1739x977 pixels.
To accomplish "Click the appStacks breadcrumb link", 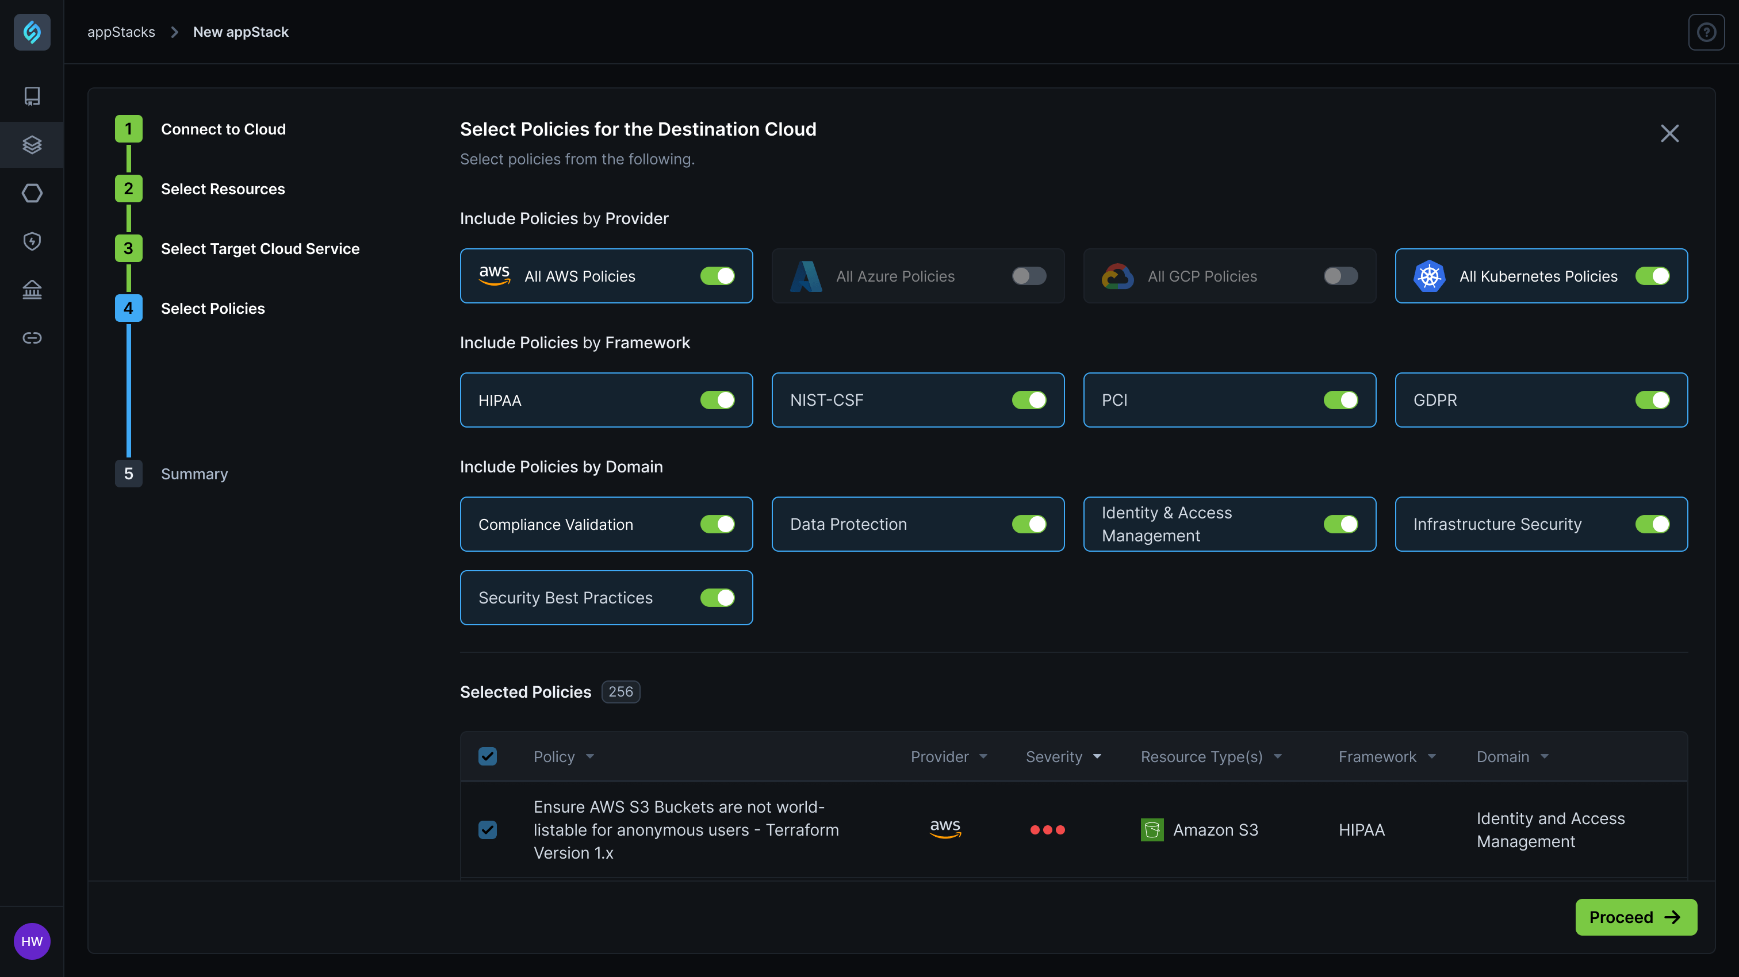I will [x=121, y=32].
